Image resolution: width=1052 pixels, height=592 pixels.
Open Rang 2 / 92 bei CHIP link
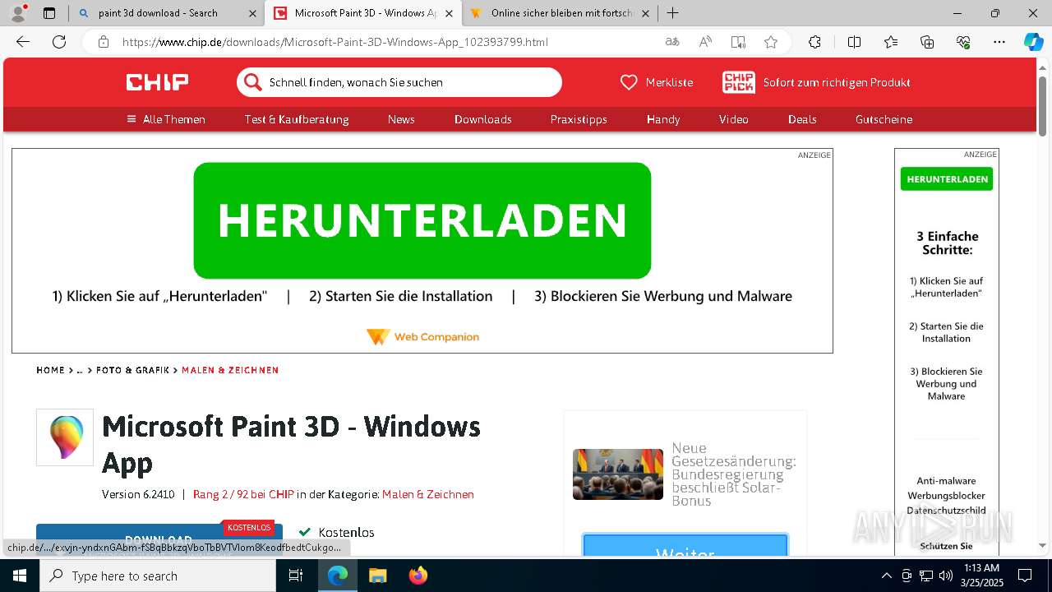tap(243, 494)
